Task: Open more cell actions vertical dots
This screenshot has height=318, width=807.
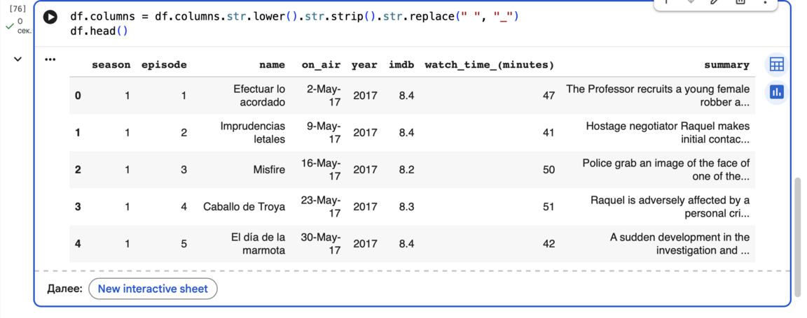Action: tap(766, 2)
